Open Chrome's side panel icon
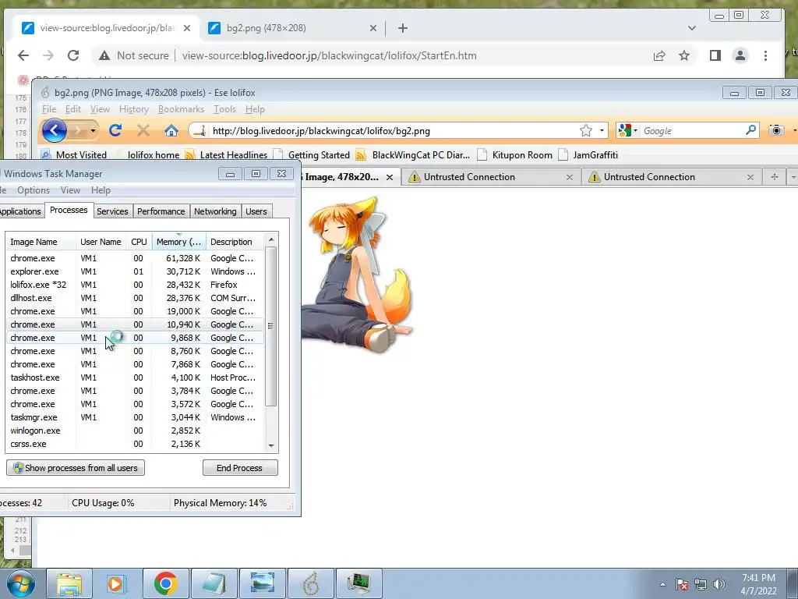Image resolution: width=798 pixels, height=599 pixels. tap(715, 55)
